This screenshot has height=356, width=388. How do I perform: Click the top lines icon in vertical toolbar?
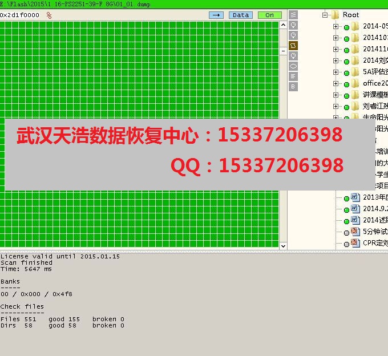[x=293, y=15]
